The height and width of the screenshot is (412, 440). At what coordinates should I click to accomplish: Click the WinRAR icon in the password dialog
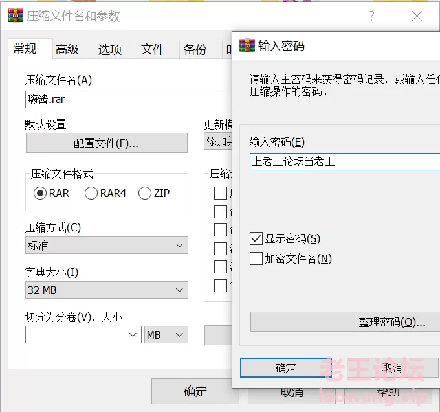coord(247,45)
